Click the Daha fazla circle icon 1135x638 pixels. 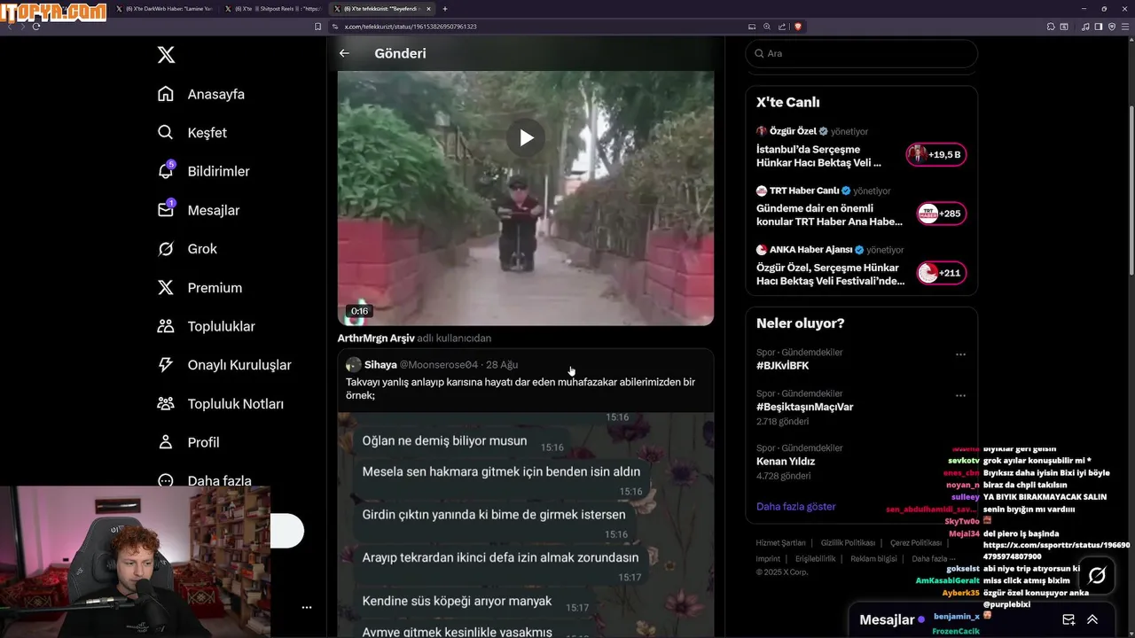[x=166, y=480]
